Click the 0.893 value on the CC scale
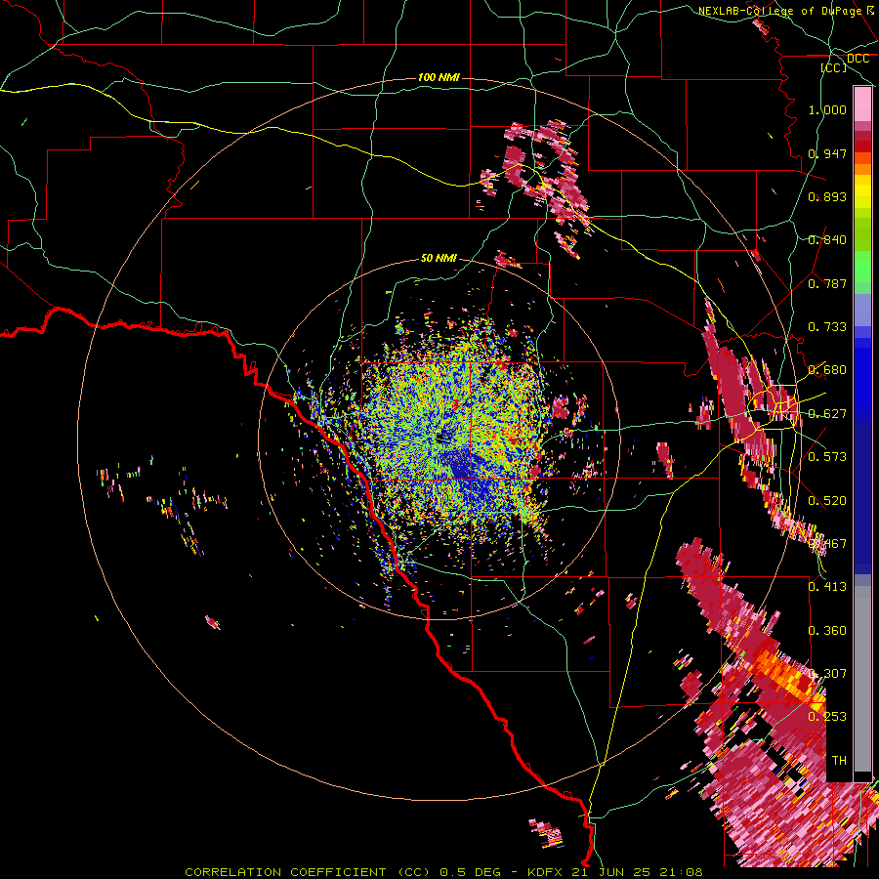The image size is (879, 879). tap(827, 196)
